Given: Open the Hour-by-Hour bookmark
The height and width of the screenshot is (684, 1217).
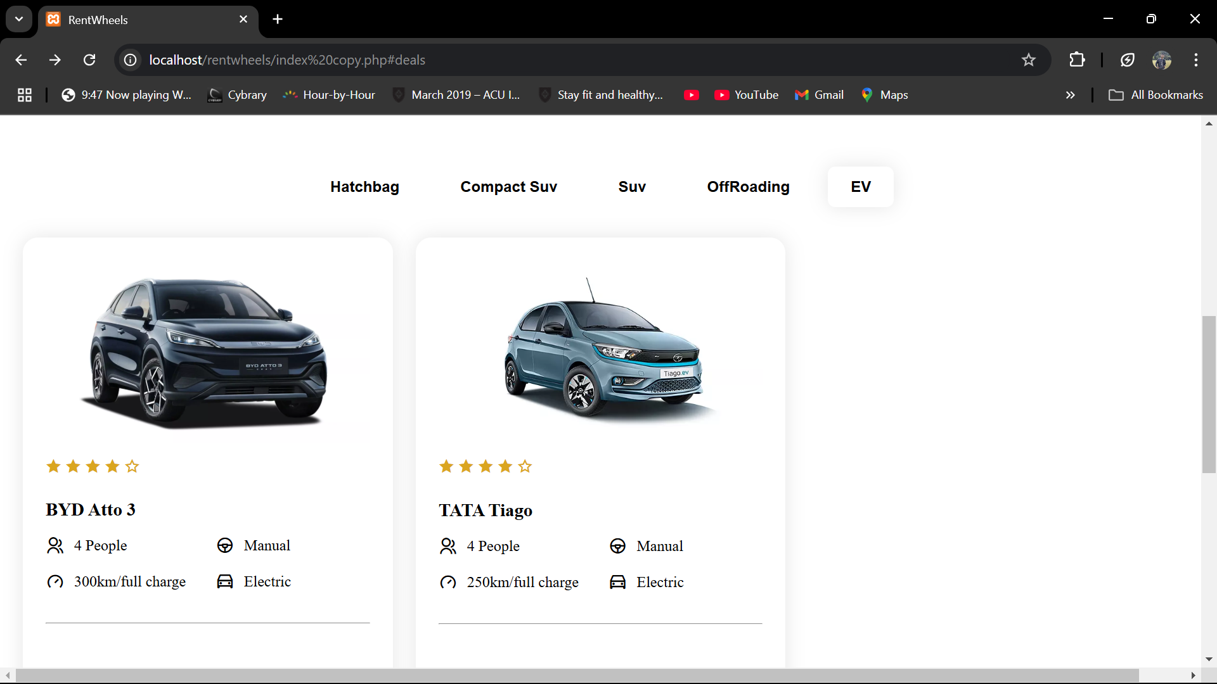Looking at the screenshot, I should click(329, 95).
